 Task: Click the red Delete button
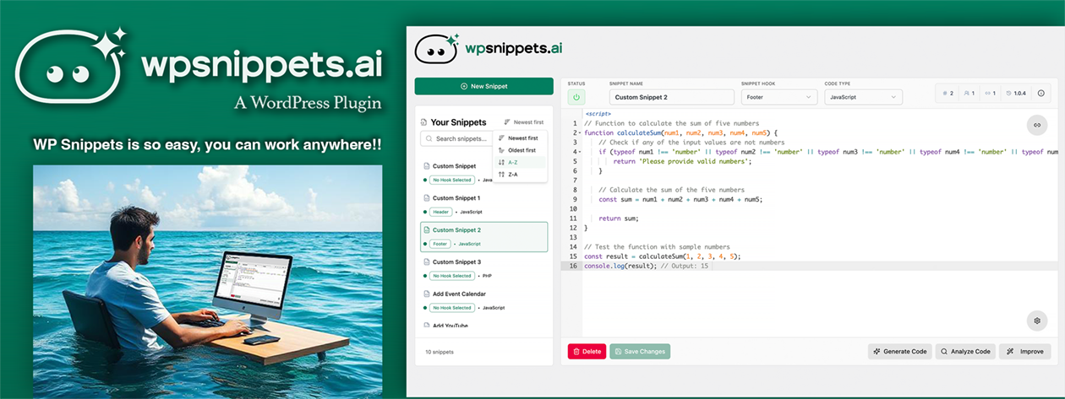[x=587, y=351]
